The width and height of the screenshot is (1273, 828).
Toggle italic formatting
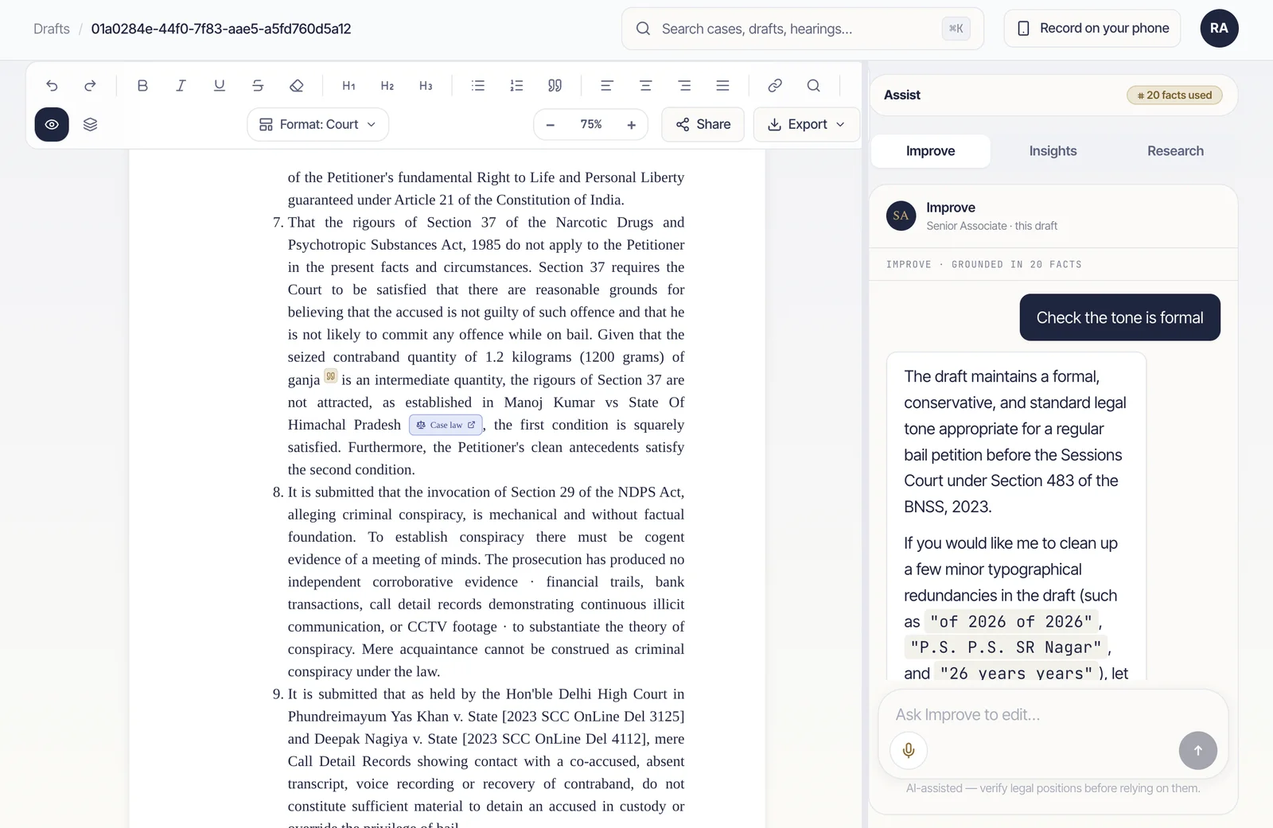pos(181,86)
